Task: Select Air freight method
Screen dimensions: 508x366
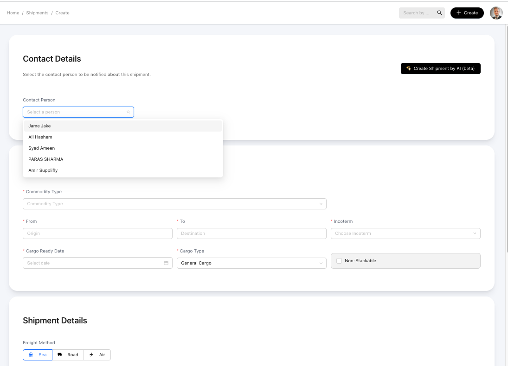Action: click(x=97, y=355)
